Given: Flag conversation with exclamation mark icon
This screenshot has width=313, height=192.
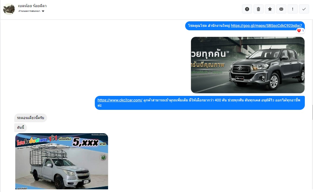Looking at the screenshot, I should pos(293,9).
